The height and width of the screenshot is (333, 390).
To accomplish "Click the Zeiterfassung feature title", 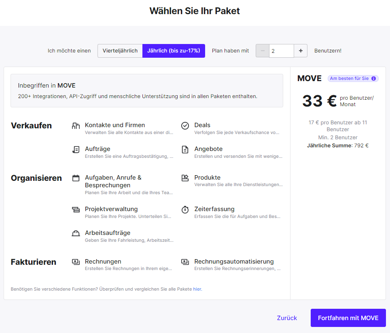I will pyautogui.click(x=214, y=209).
